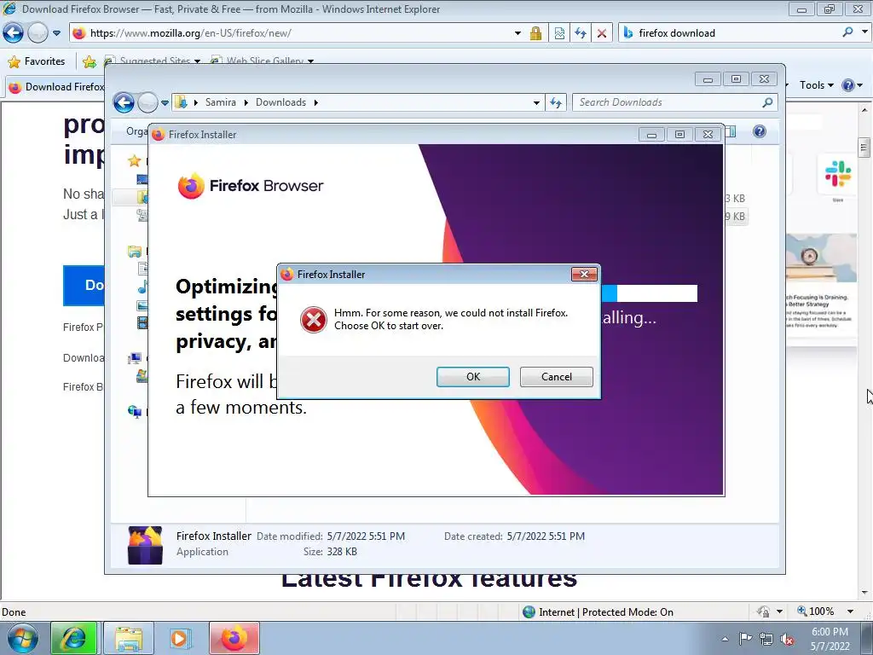Open the search provider dropdown arrow

[864, 32]
